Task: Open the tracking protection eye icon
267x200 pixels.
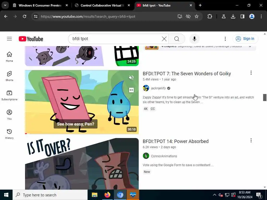Action: click(x=188, y=16)
